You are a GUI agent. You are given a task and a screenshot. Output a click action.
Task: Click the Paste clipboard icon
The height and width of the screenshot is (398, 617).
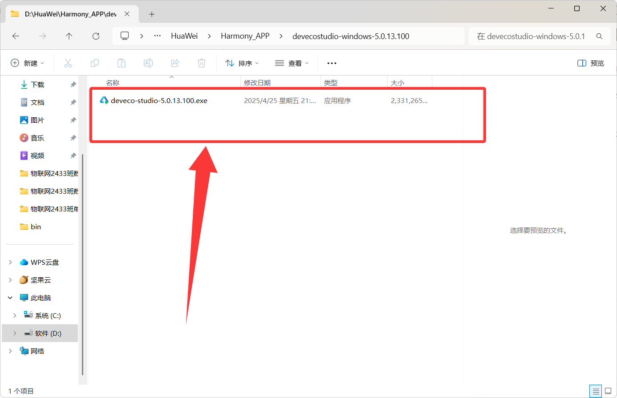click(x=122, y=63)
